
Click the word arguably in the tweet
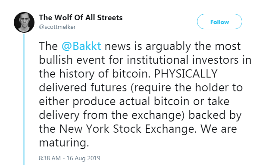tap(168, 47)
